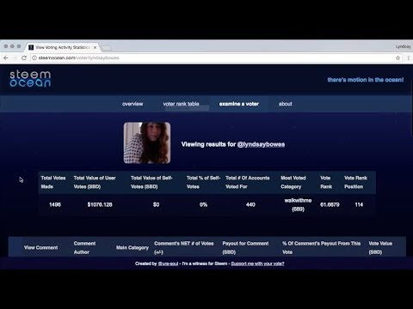Click the 1496 total votes value
413x309 pixels.
55,204
